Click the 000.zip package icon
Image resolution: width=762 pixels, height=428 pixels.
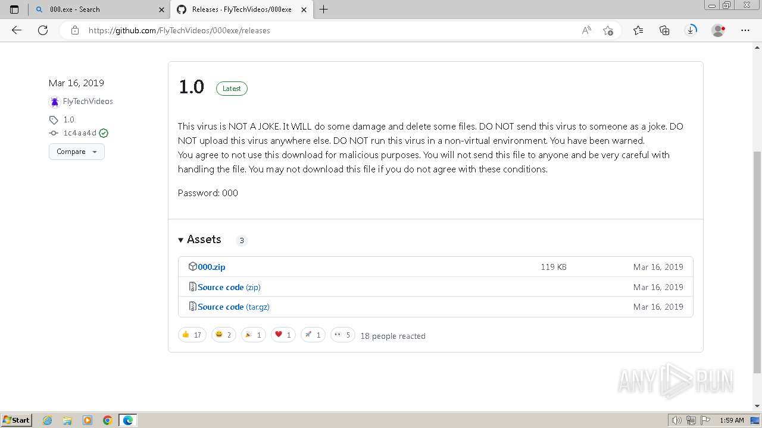(192, 266)
